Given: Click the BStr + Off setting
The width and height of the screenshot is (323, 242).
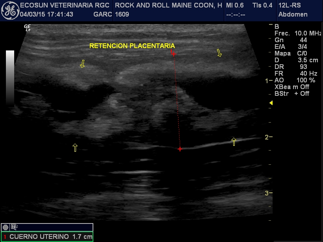Looking at the screenshot, I should click(x=292, y=93).
